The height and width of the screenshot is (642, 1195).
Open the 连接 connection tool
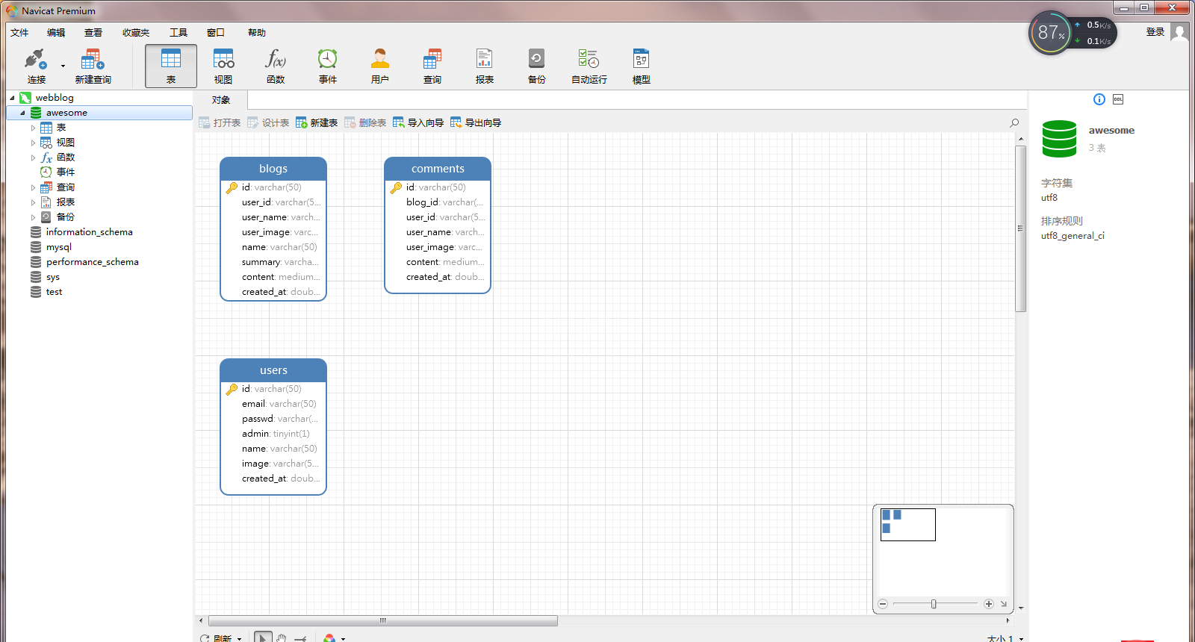pos(36,66)
